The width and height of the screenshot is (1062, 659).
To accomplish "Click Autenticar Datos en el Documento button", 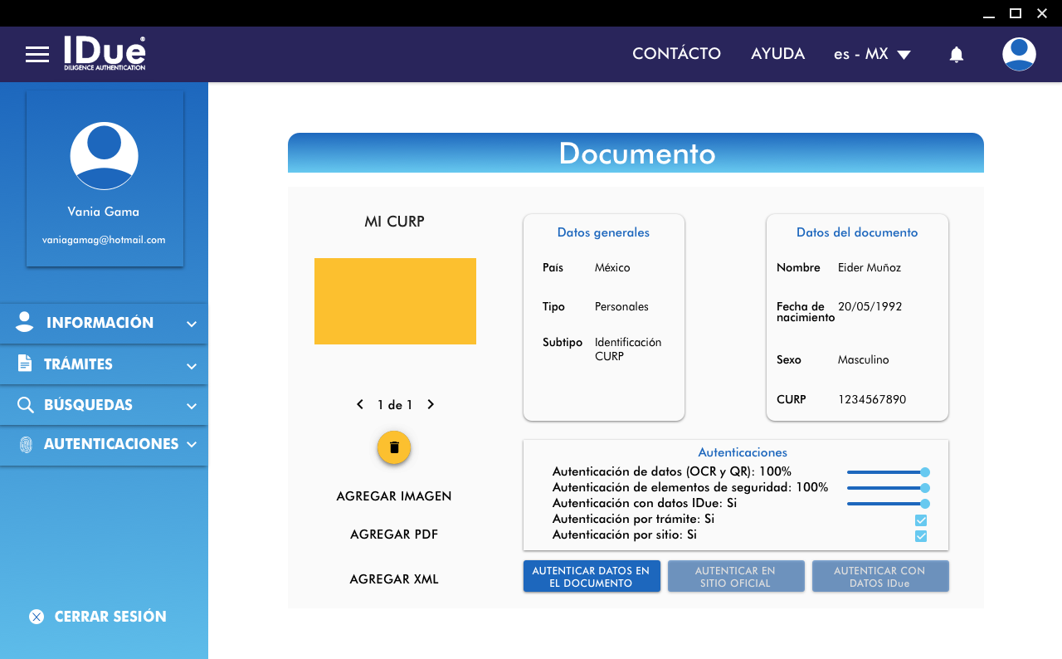I will point(591,577).
